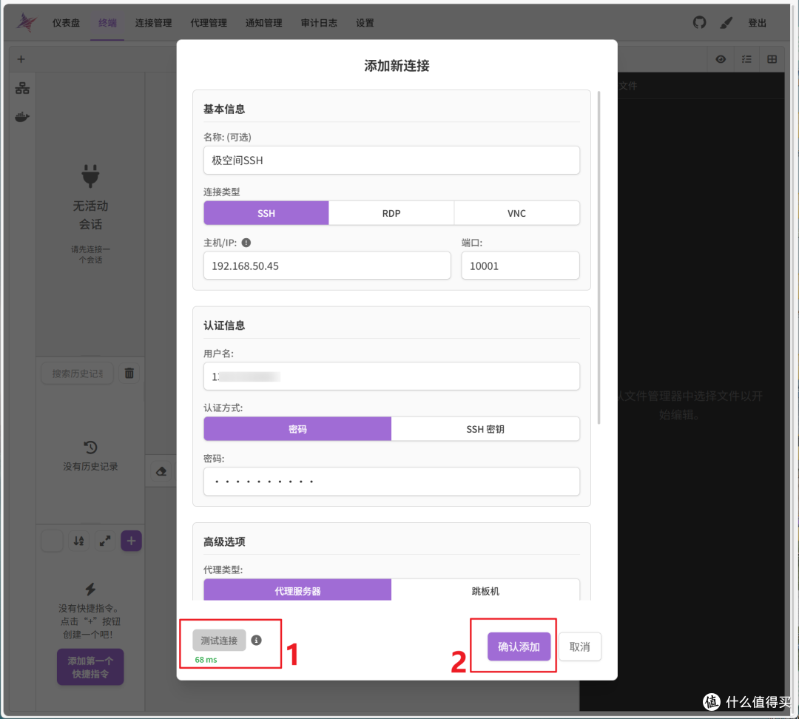Click the expand arrows icon in quick commands

click(105, 541)
